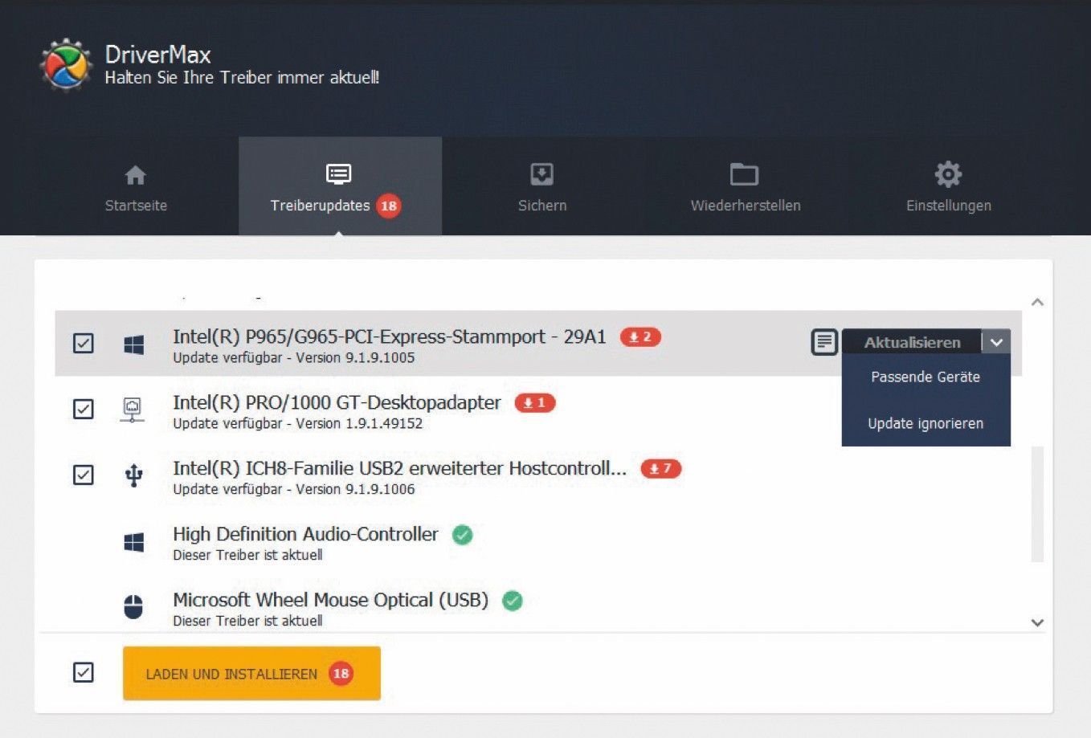Screen dimensions: 1091x738
Task: Open the Einstellungen gear tab
Action: [x=948, y=187]
